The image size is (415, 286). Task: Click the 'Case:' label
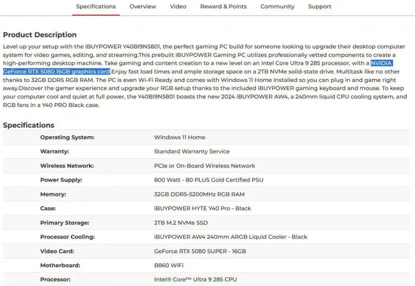(48, 208)
